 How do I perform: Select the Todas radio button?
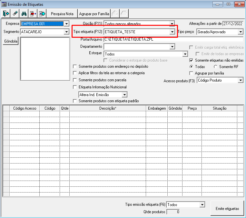191,67
